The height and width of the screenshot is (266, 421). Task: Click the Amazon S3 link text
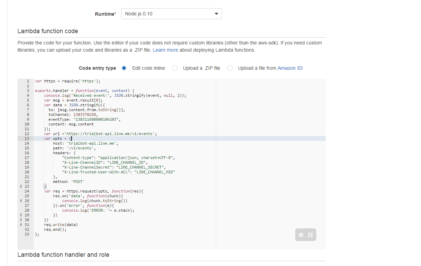point(290,68)
